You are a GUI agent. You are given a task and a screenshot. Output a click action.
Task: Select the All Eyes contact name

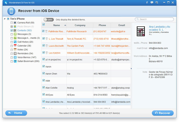click(x=49, y=95)
